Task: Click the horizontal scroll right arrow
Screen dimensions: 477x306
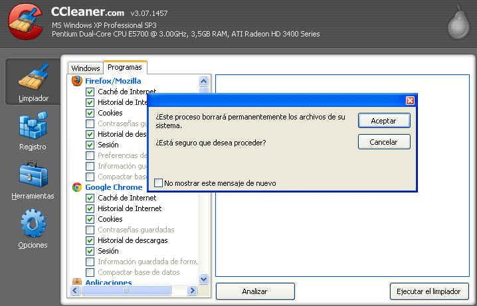Action: tap(192, 291)
